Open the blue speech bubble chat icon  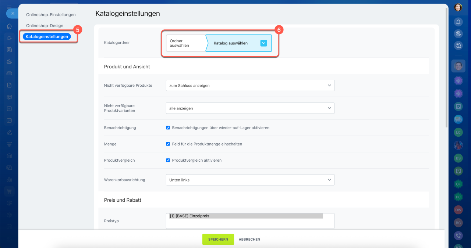(x=458, y=119)
